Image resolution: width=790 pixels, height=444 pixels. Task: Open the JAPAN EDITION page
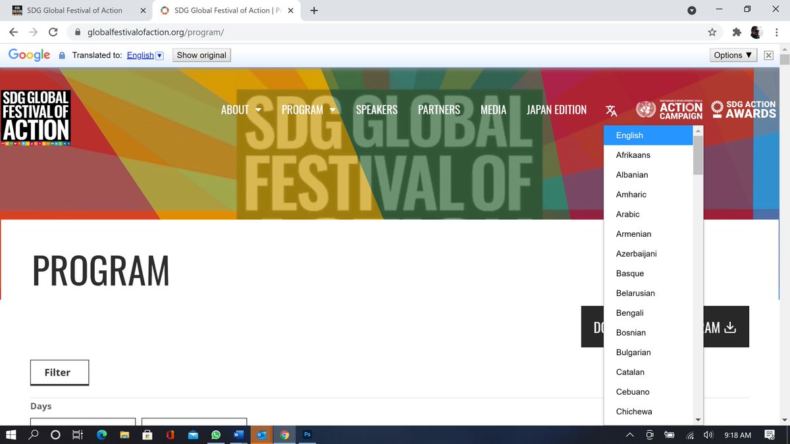point(556,110)
